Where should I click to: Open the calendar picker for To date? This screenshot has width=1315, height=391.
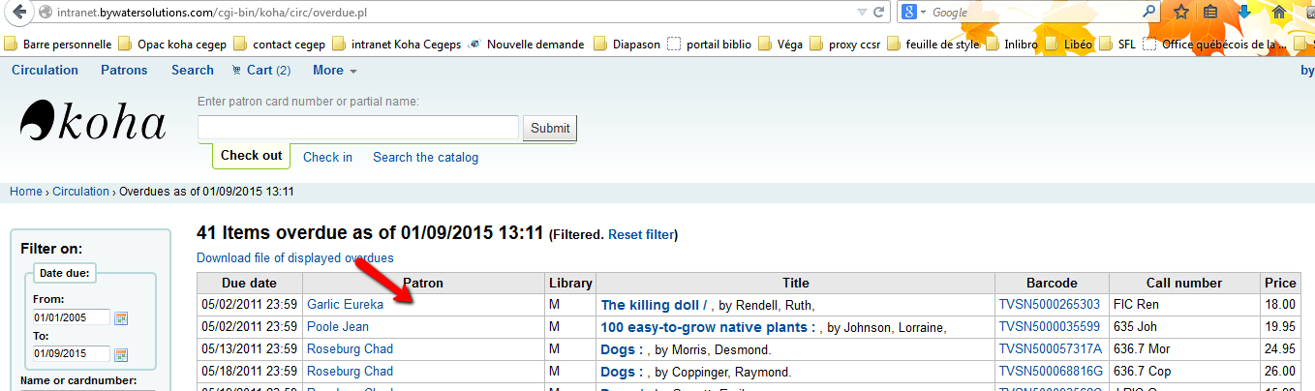121,354
